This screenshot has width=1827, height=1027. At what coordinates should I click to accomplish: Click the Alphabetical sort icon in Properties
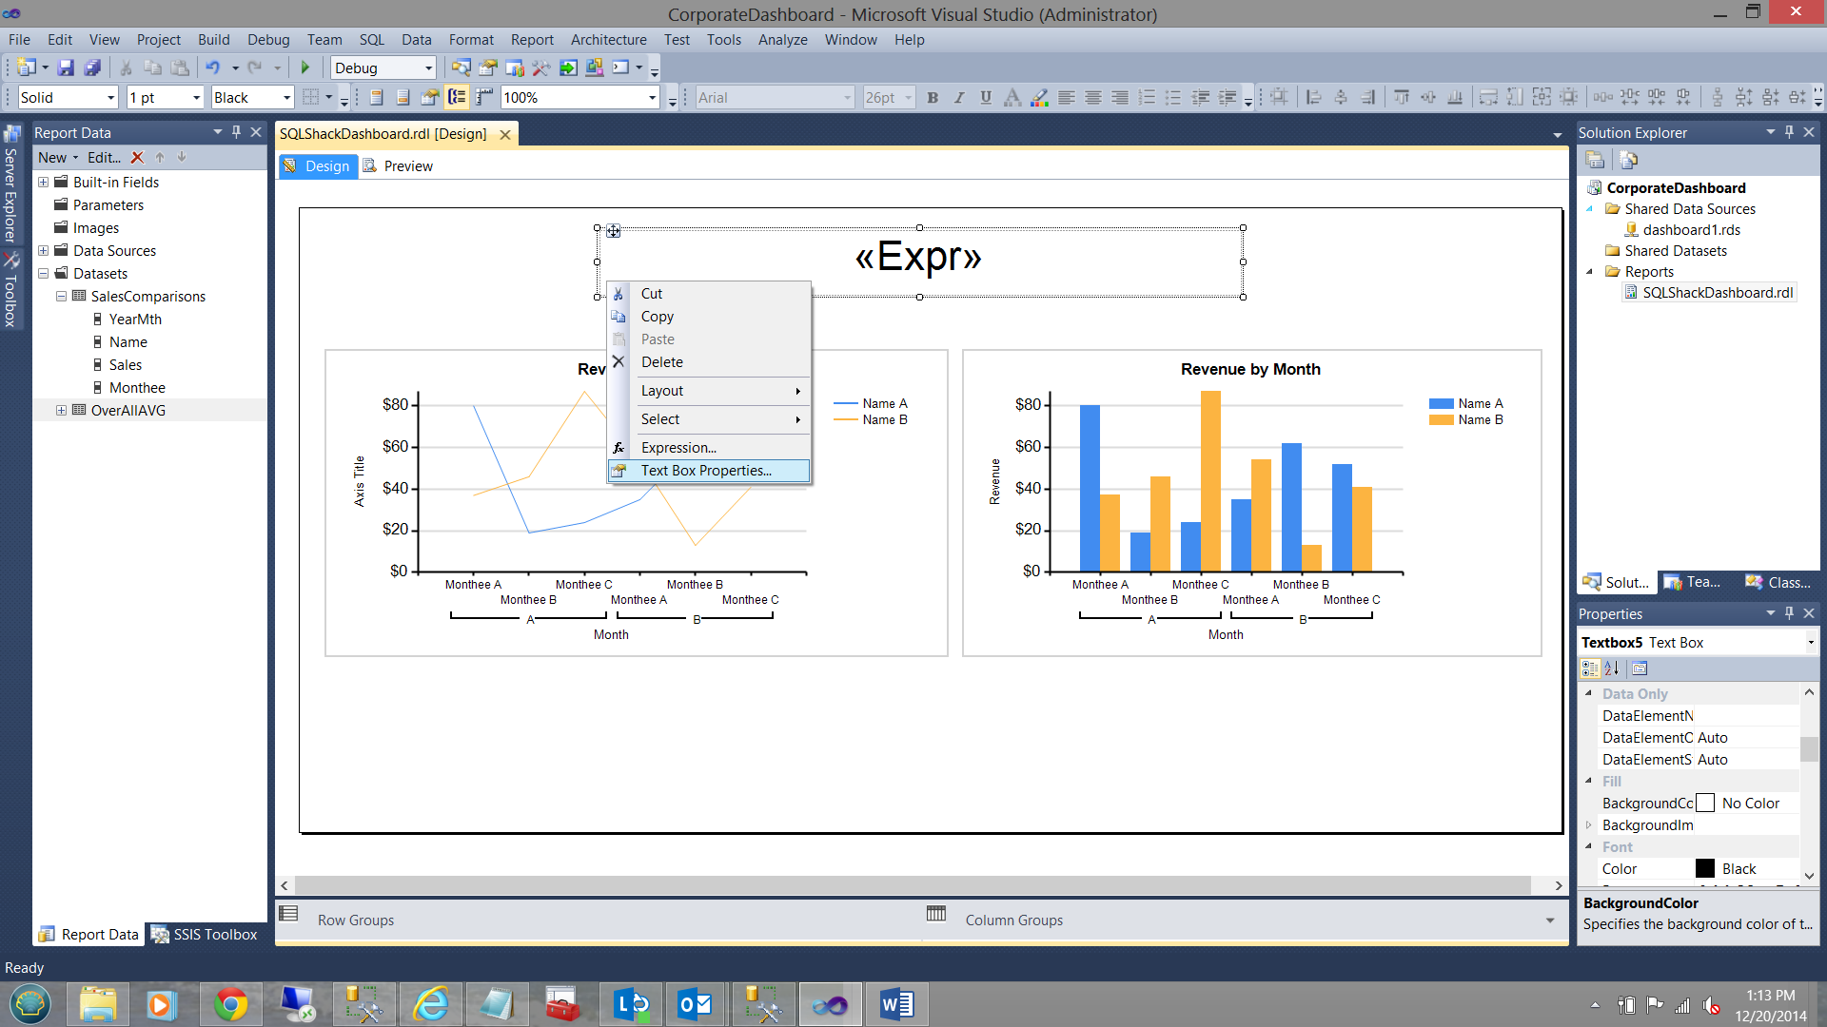tap(1612, 668)
